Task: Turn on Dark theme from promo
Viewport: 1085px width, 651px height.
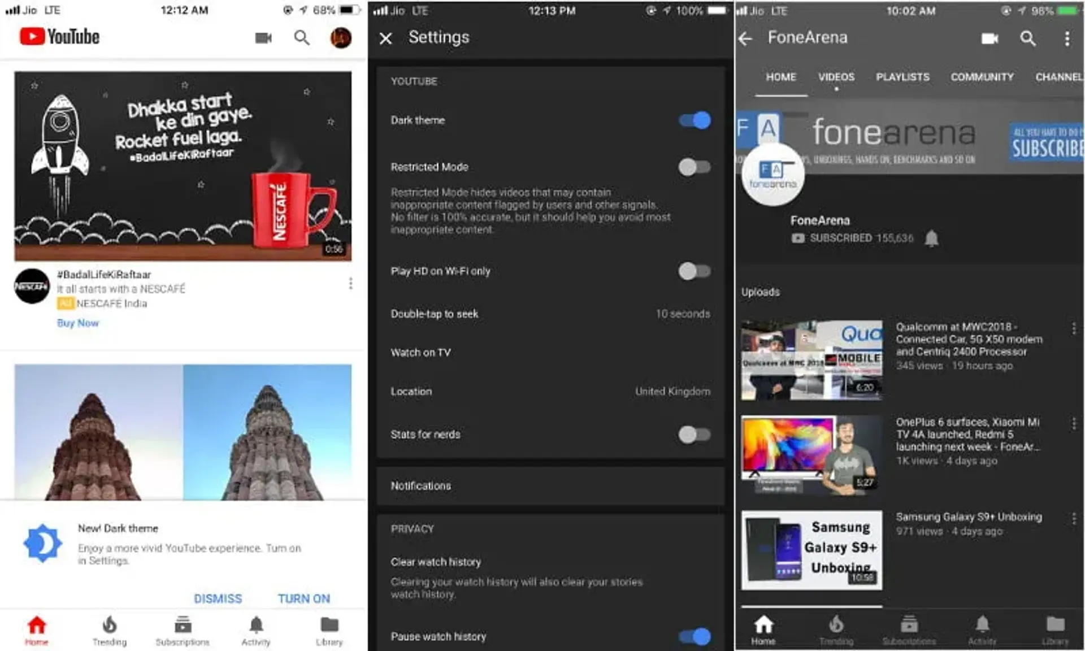Action: coord(304,598)
